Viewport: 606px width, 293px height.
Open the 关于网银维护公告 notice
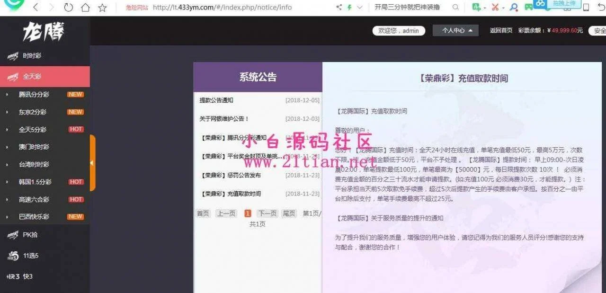pyautogui.click(x=224, y=119)
